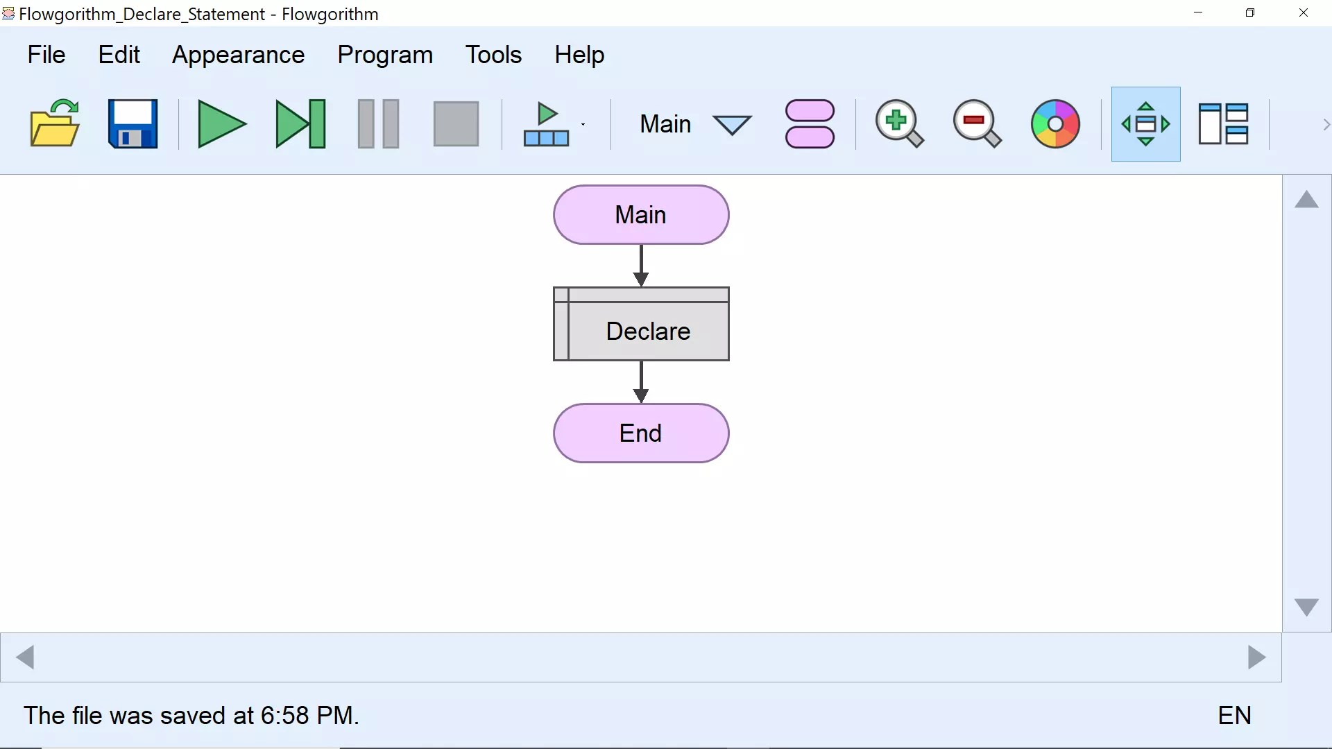Run the program with green play button
The width and height of the screenshot is (1332, 749).
[x=221, y=123]
